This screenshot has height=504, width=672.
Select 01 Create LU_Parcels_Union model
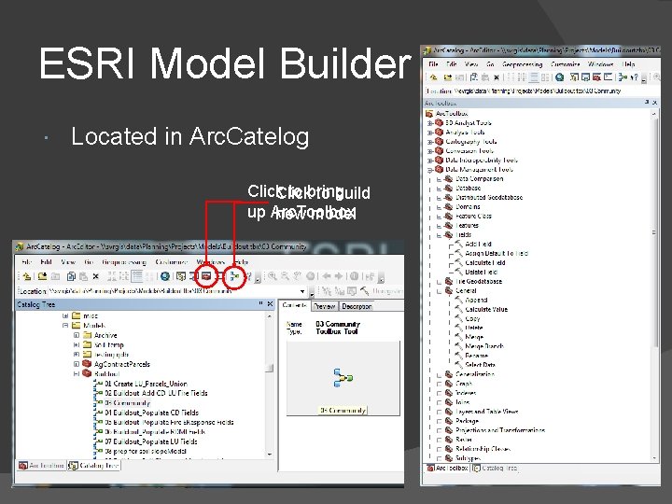coord(146,384)
